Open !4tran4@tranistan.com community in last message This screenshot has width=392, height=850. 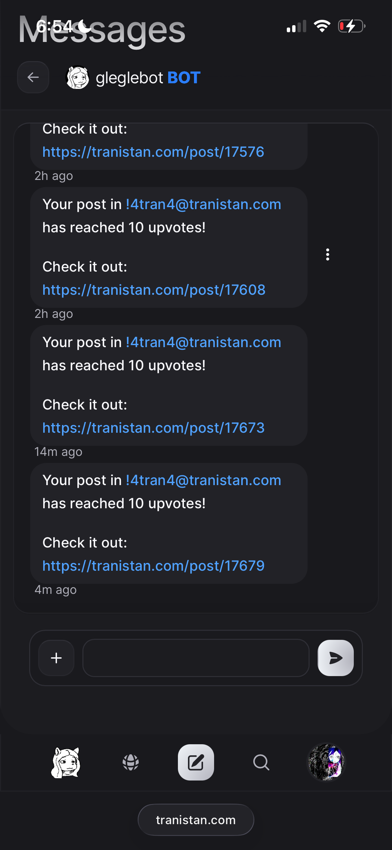pyautogui.click(x=203, y=480)
